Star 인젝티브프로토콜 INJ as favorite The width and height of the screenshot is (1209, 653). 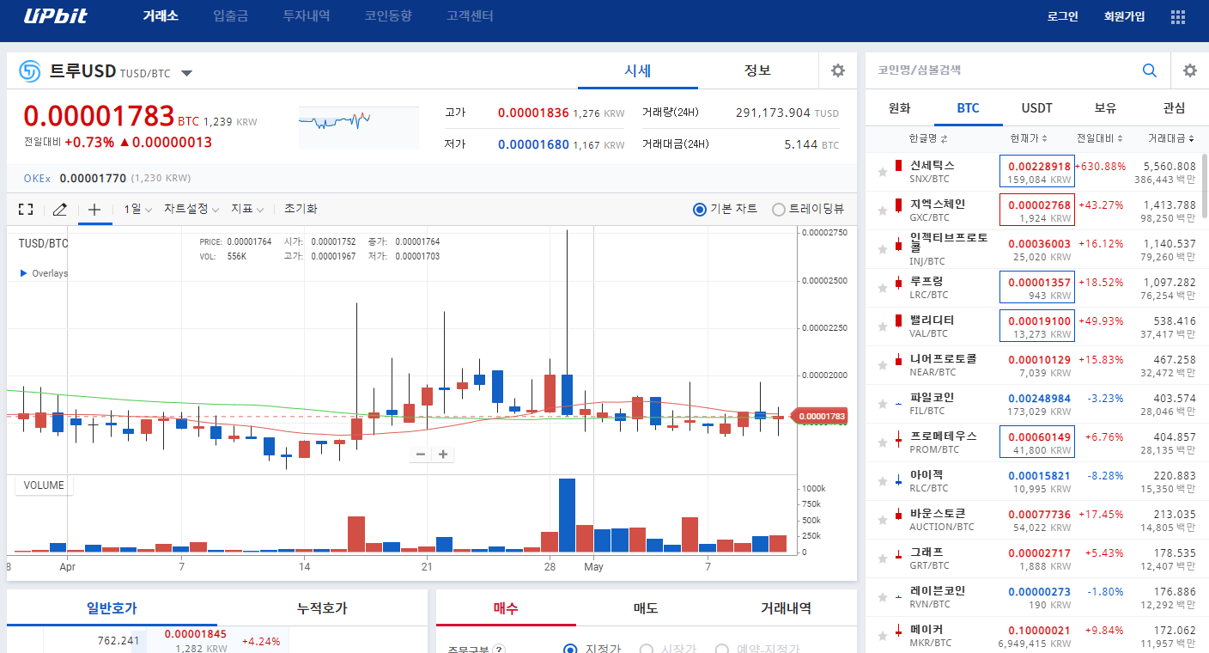[x=882, y=249]
